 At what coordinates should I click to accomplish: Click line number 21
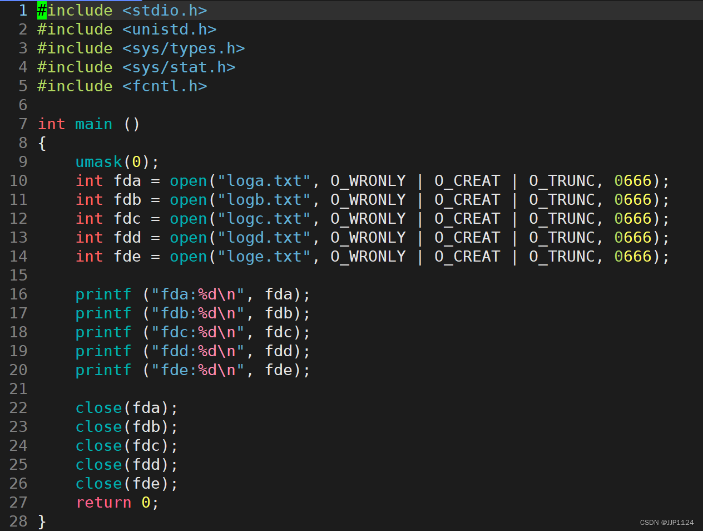(x=18, y=389)
